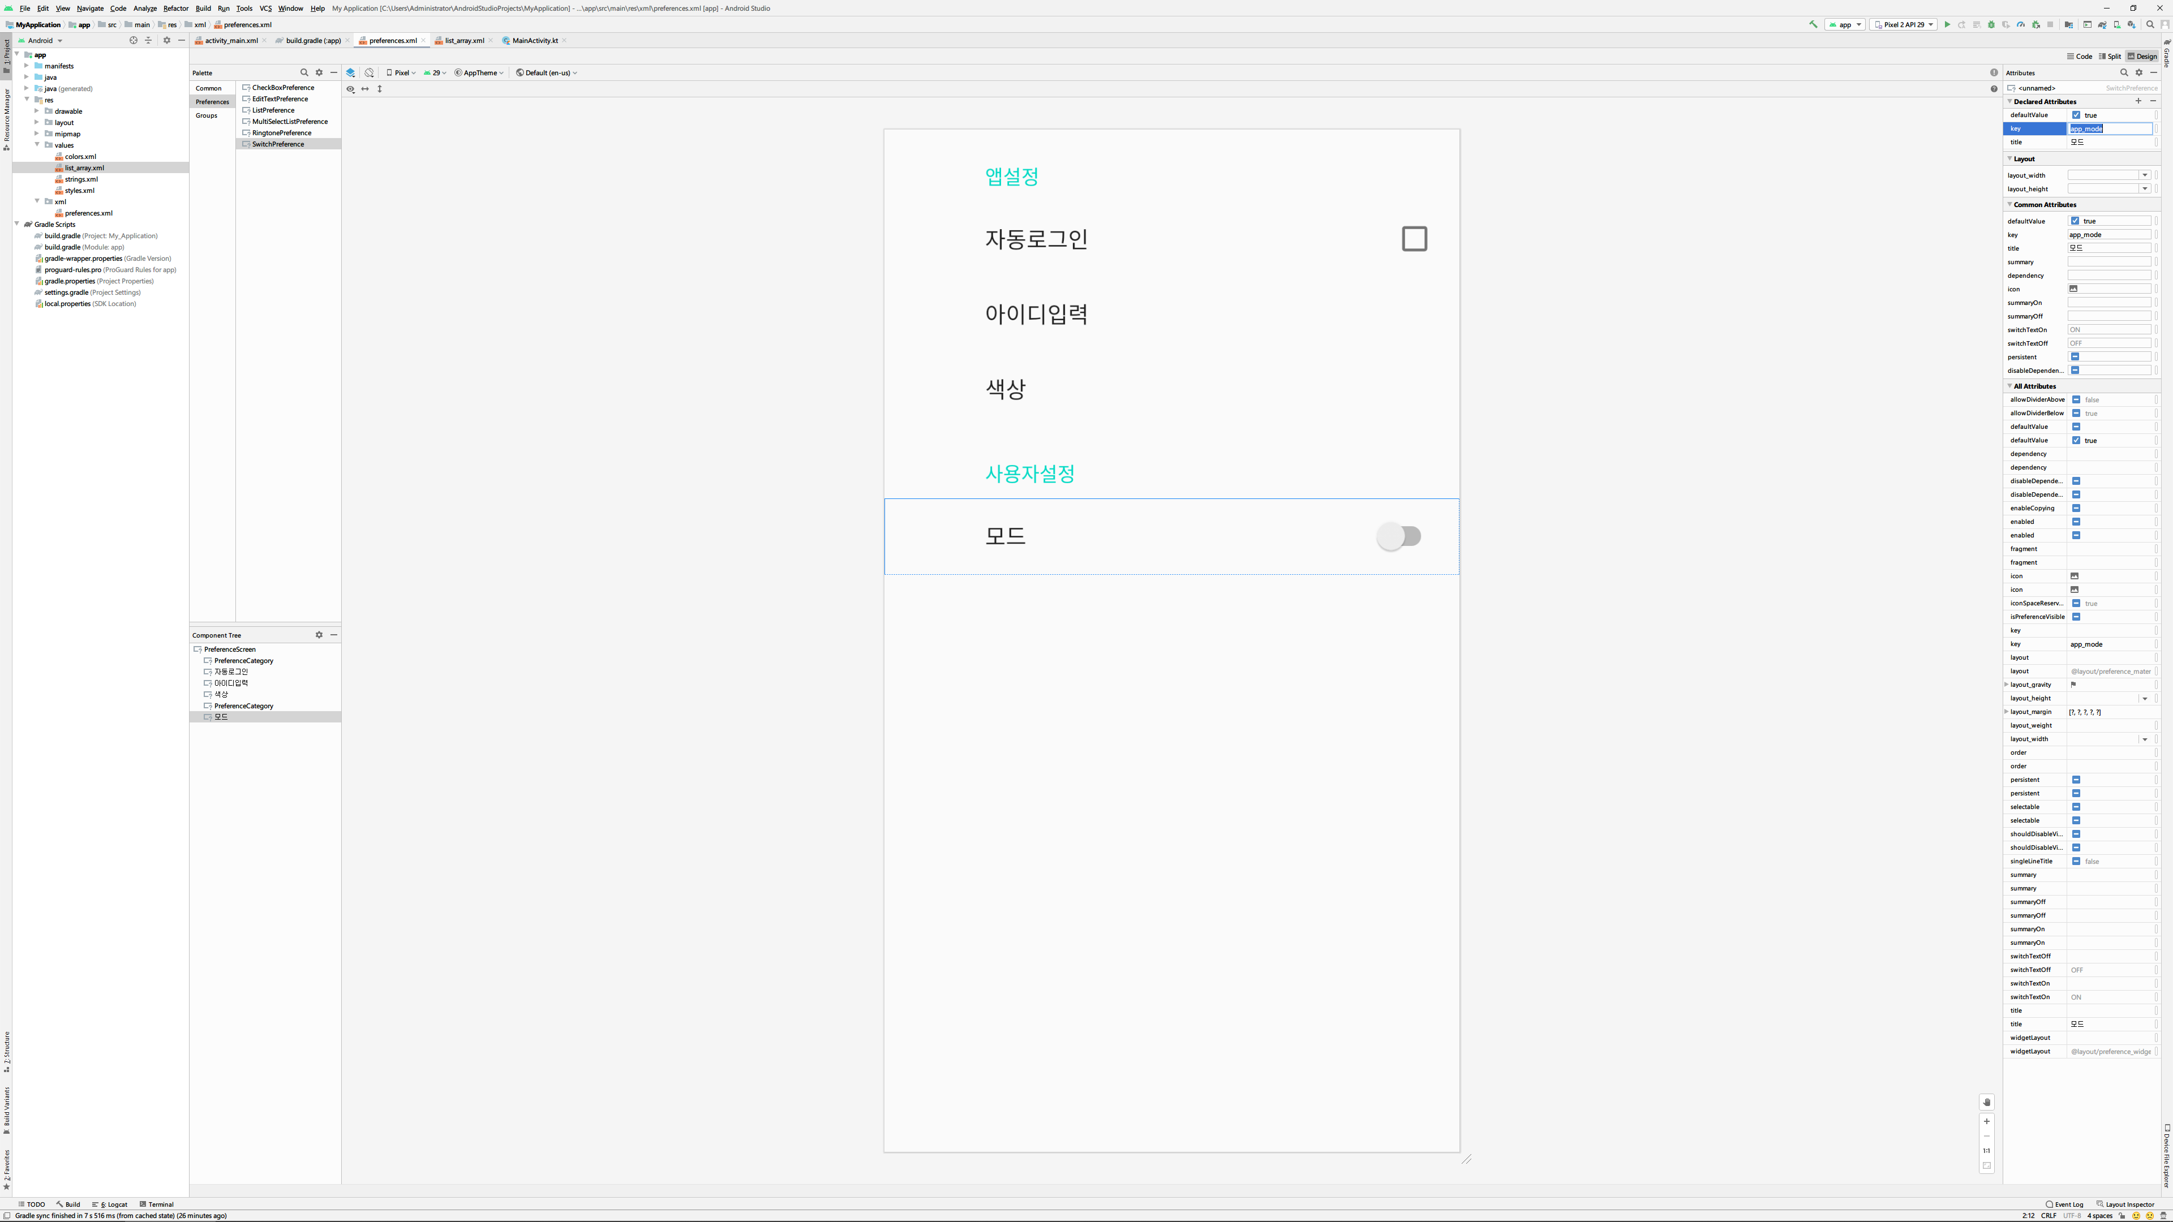
Task: Click the Palette search magnifier icon
Action: pos(304,72)
